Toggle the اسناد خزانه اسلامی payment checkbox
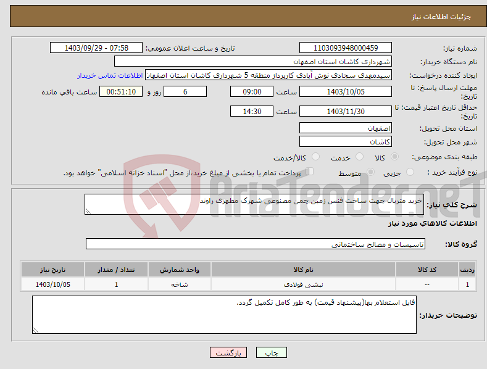The width and height of the screenshot is (487, 369). (309, 172)
